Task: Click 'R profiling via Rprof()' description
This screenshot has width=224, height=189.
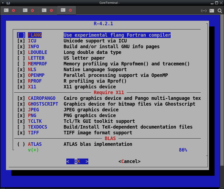Action: coord(95,81)
